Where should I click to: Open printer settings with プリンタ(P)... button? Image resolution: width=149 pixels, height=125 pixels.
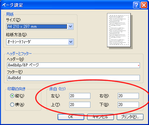pyautogui.click(x=130, y=117)
